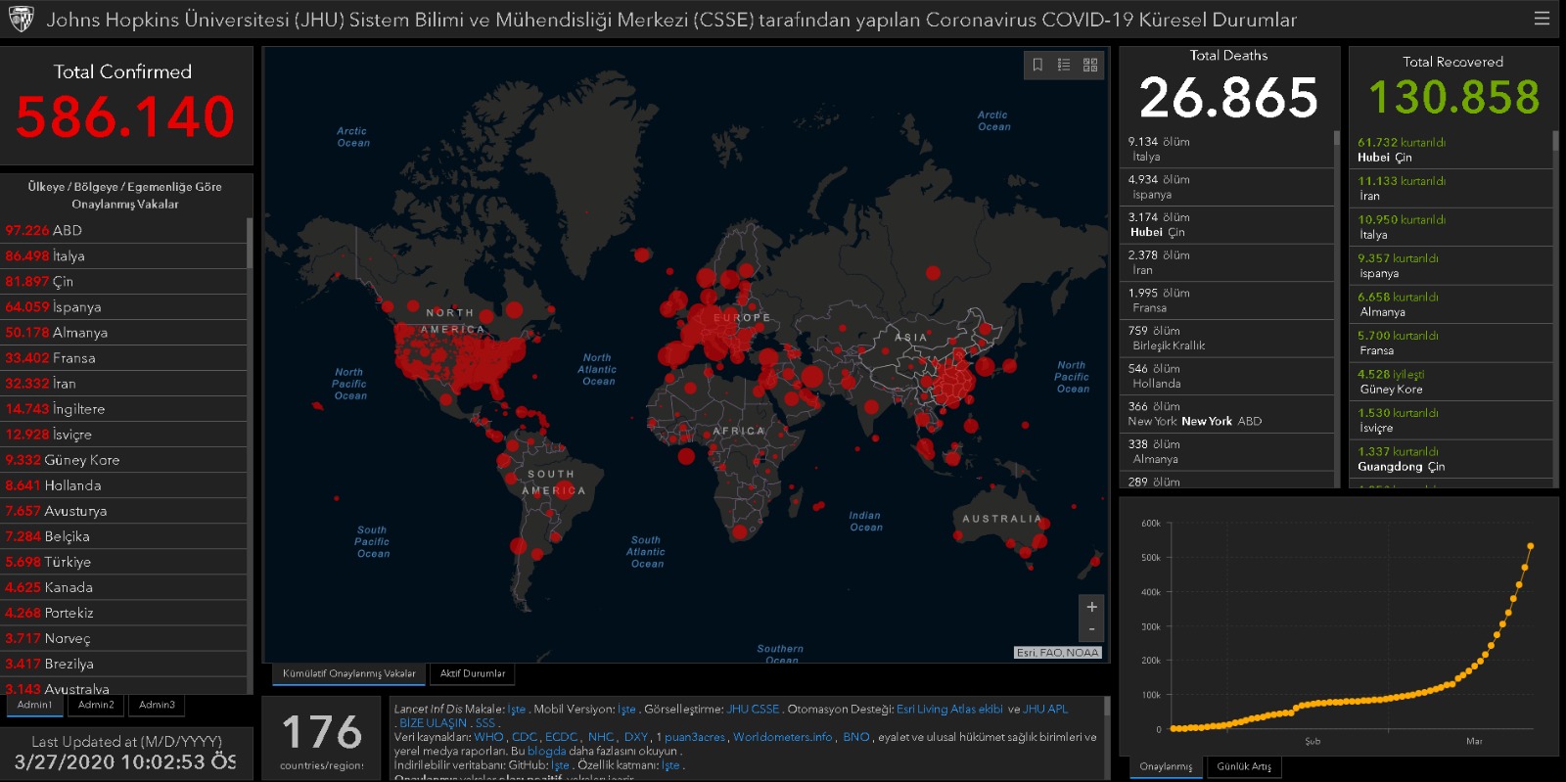Click Birleşik Krallık deaths entry 759
Image resolution: width=1566 pixels, height=782 pixels.
pyautogui.click(x=1226, y=338)
